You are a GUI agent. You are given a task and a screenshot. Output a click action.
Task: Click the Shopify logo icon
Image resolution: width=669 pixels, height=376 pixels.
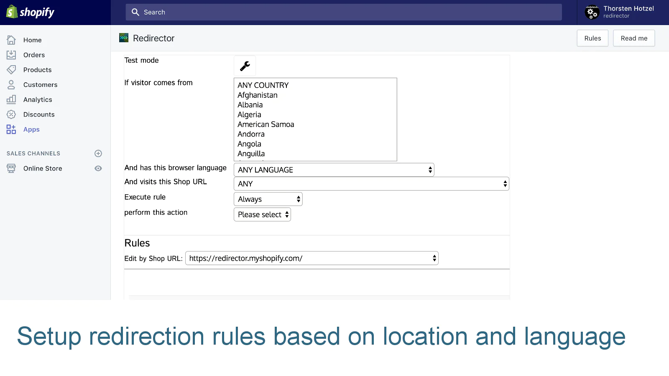pyautogui.click(x=12, y=12)
